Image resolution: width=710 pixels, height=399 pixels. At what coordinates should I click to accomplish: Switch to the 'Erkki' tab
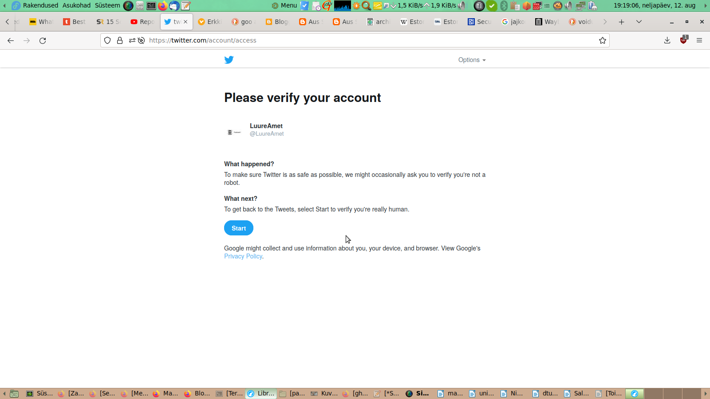point(209,22)
